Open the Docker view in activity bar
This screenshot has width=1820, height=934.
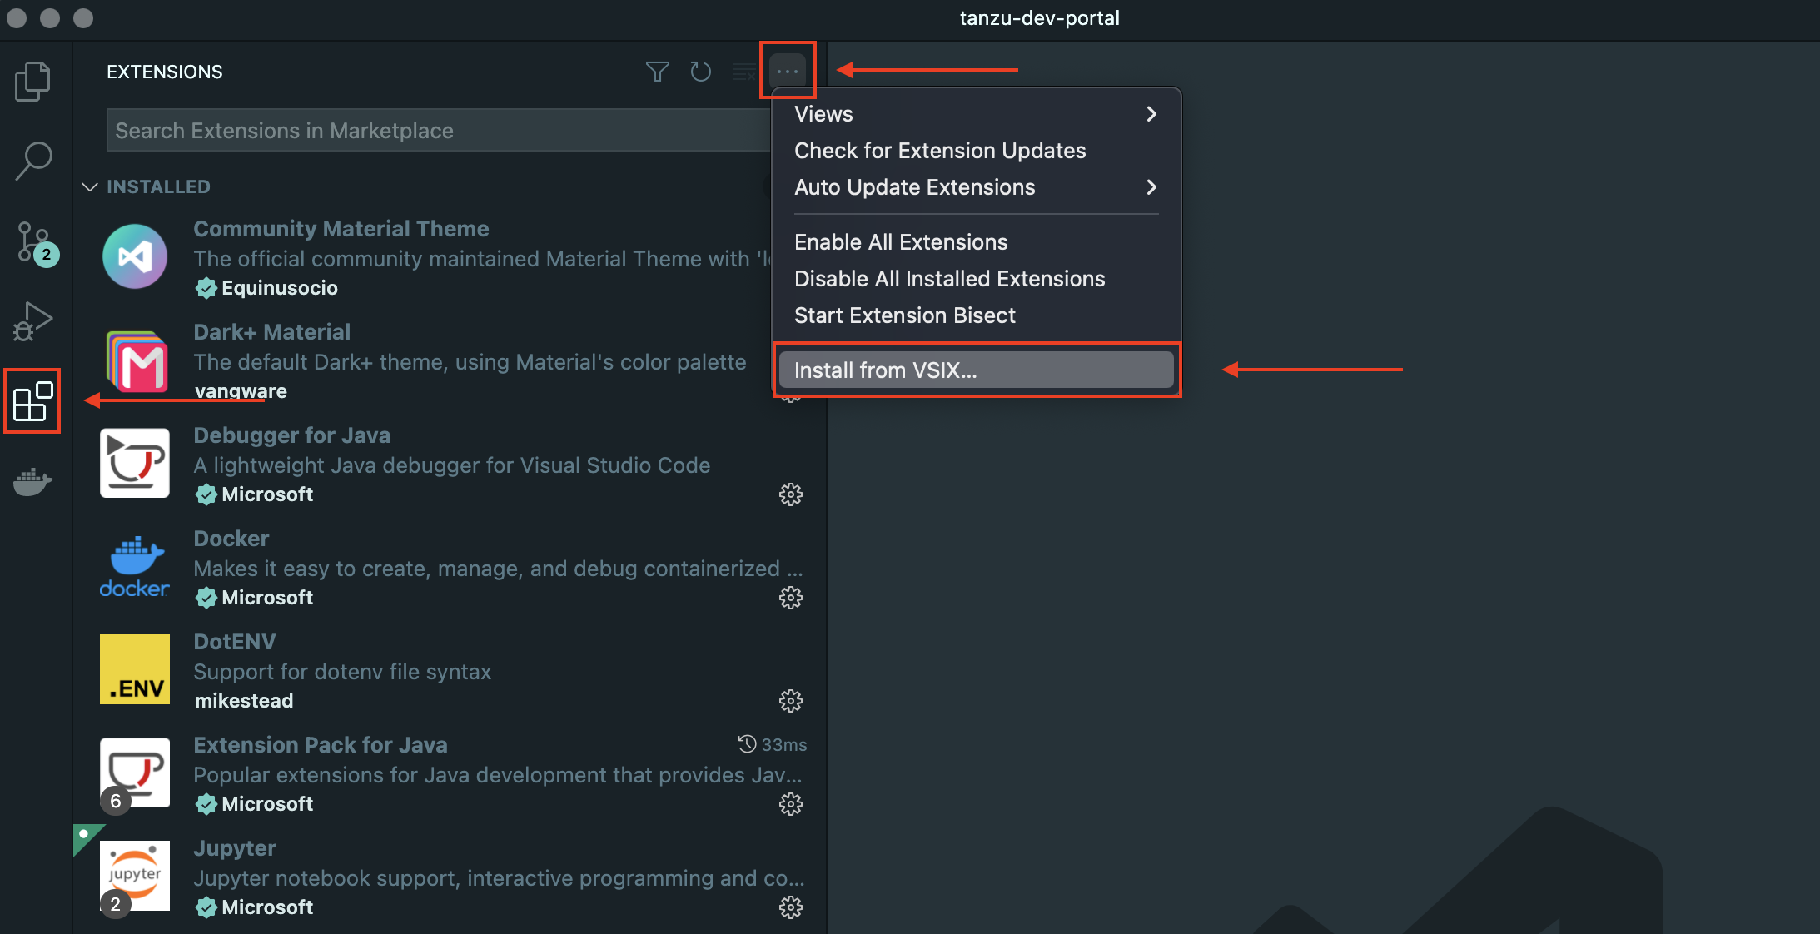click(33, 481)
